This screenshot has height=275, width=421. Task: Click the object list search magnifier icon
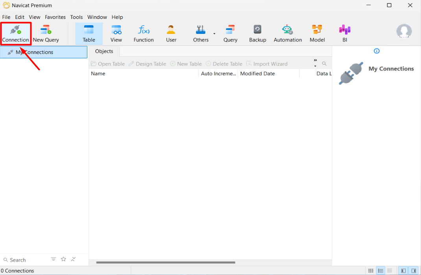click(x=324, y=64)
